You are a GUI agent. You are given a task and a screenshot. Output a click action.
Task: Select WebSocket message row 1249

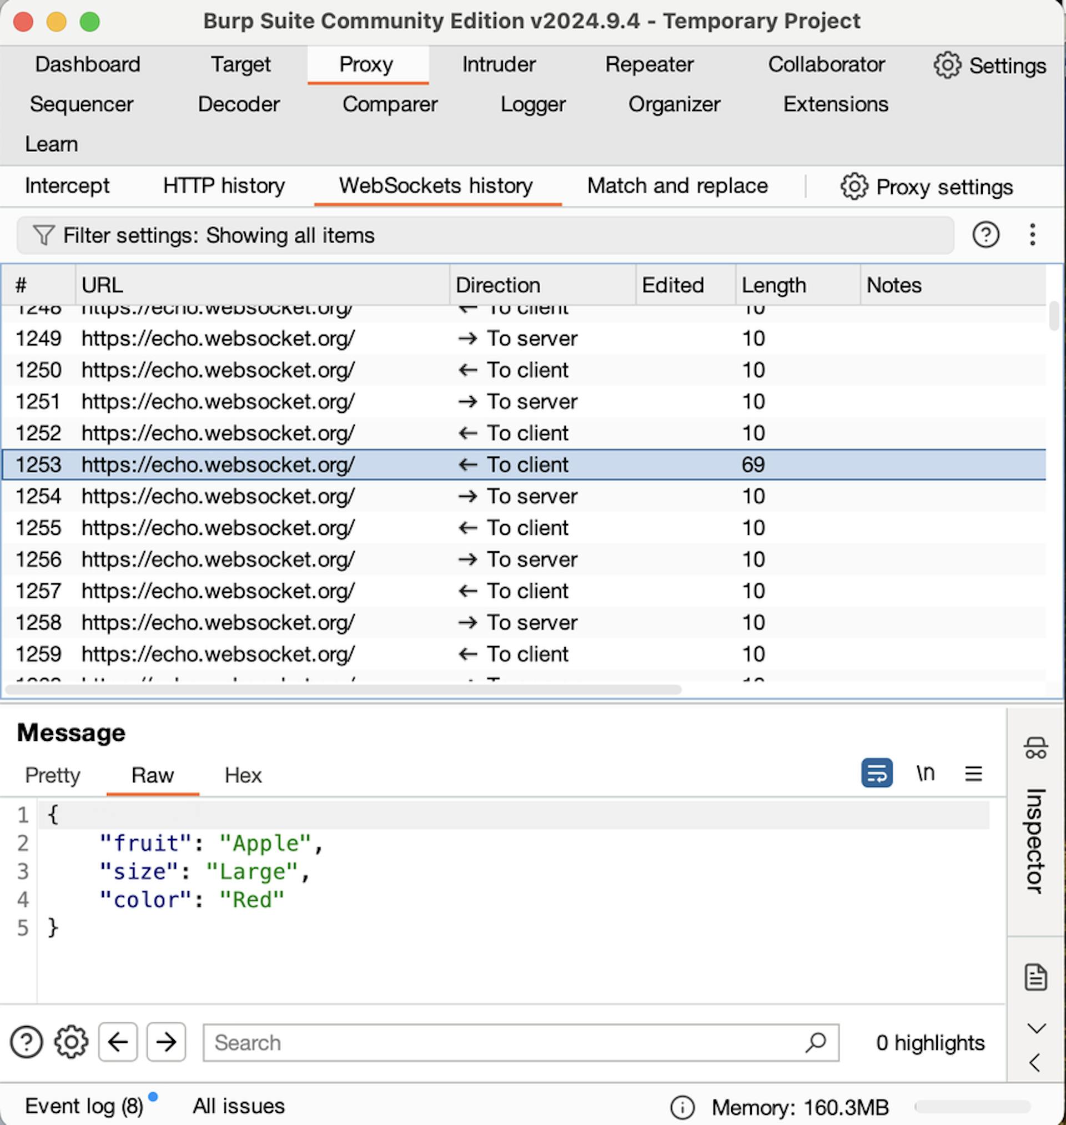(524, 339)
